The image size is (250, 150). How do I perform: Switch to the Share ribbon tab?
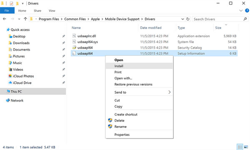coord(37,11)
